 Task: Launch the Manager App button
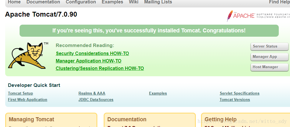pos(269,57)
